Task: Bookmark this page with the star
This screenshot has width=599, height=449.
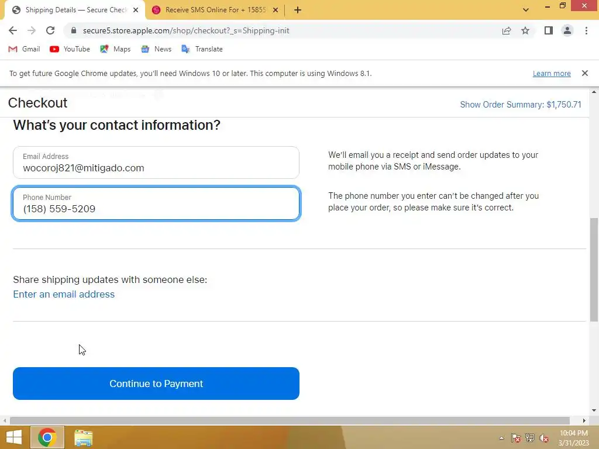Action: click(x=525, y=30)
